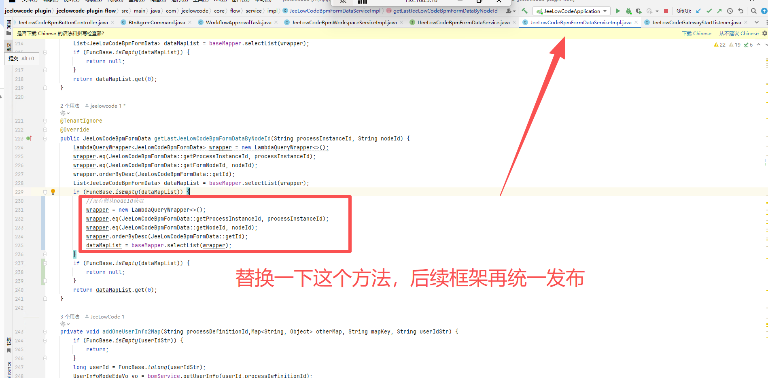This screenshot has height=378, width=768.
Task: Push commits with the green up-right arrow
Action: pyautogui.click(x=719, y=11)
